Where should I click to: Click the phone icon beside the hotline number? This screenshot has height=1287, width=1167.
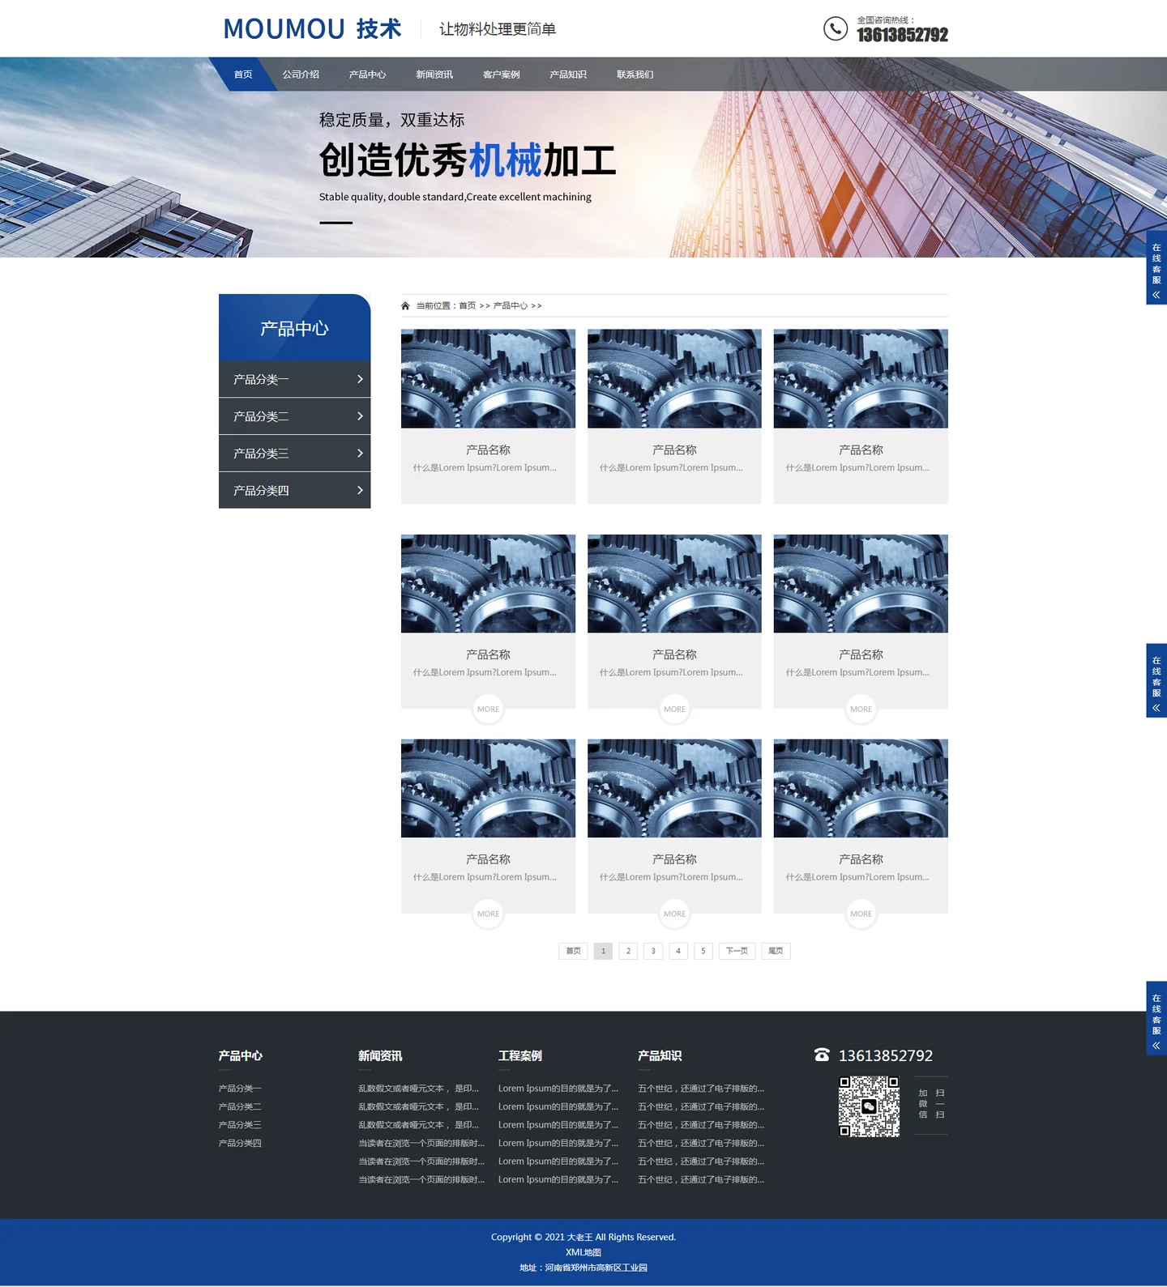[836, 29]
